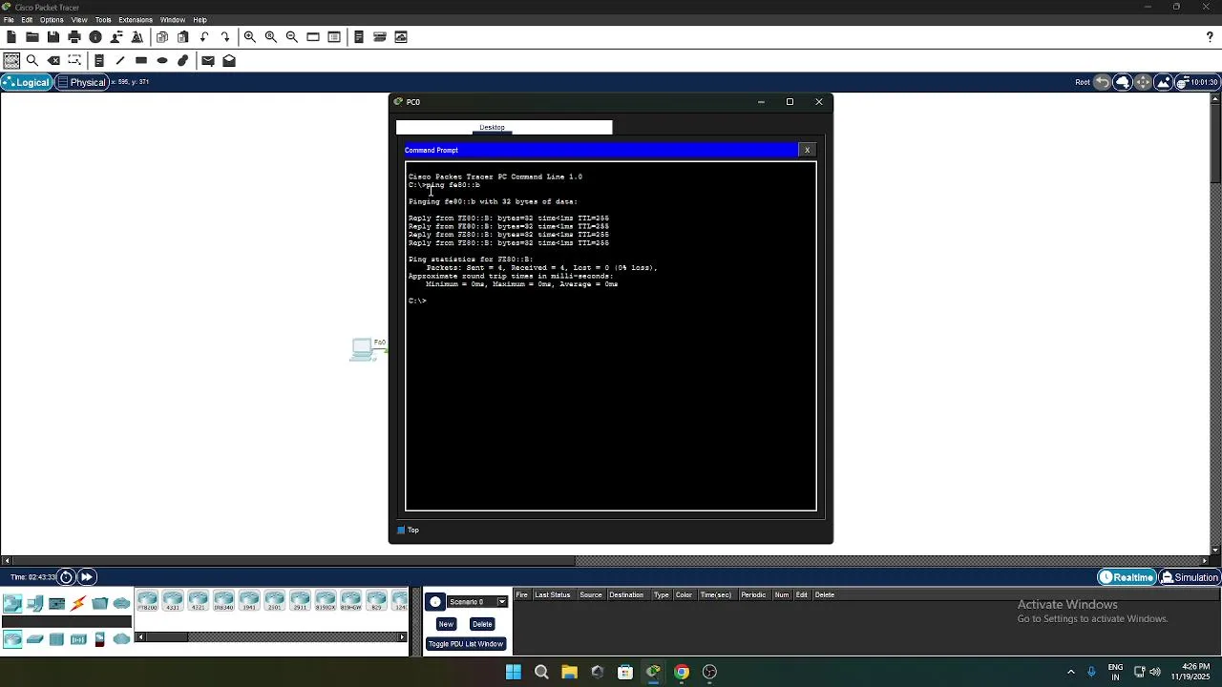Select the Delete tool icon
Viewport: 1222px width, 687px height.
[x=53, y=60]
